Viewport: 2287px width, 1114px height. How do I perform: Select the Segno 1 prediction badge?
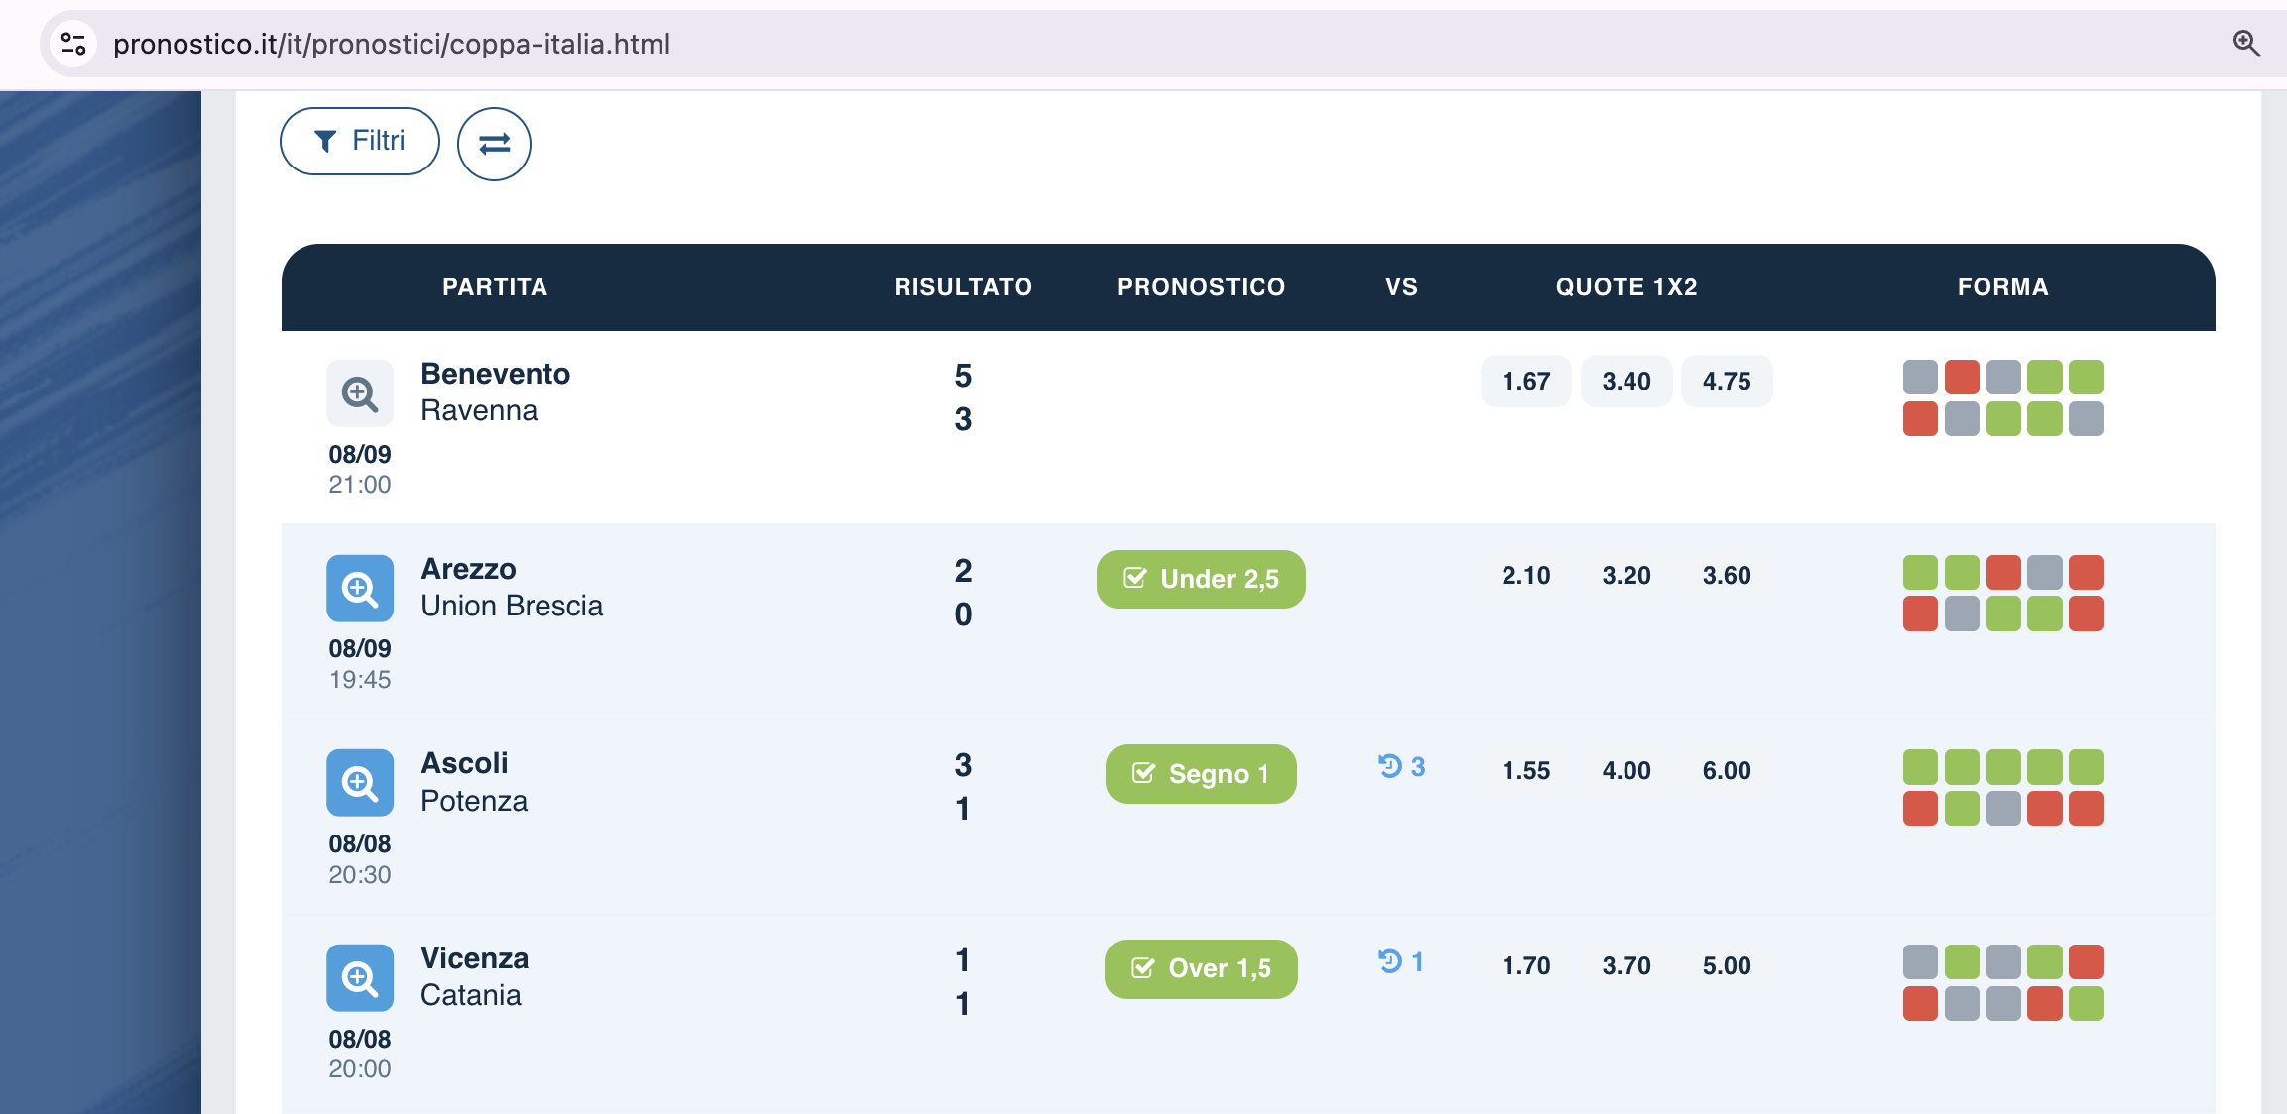tap(1201, 774)
